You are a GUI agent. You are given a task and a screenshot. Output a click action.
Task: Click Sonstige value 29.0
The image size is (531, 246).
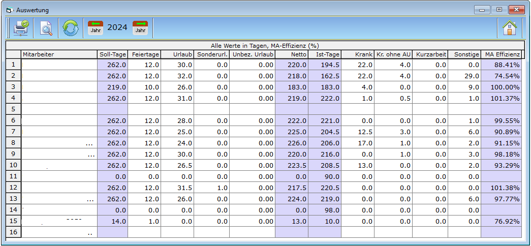[x=464, y=76]
